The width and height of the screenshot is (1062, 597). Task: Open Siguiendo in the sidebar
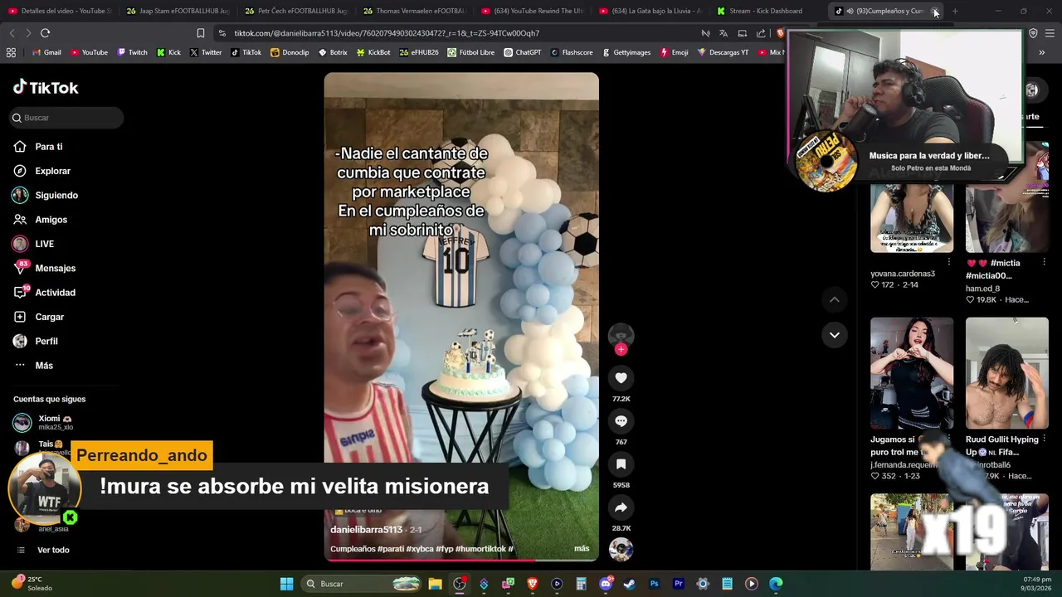coord(56,196)
